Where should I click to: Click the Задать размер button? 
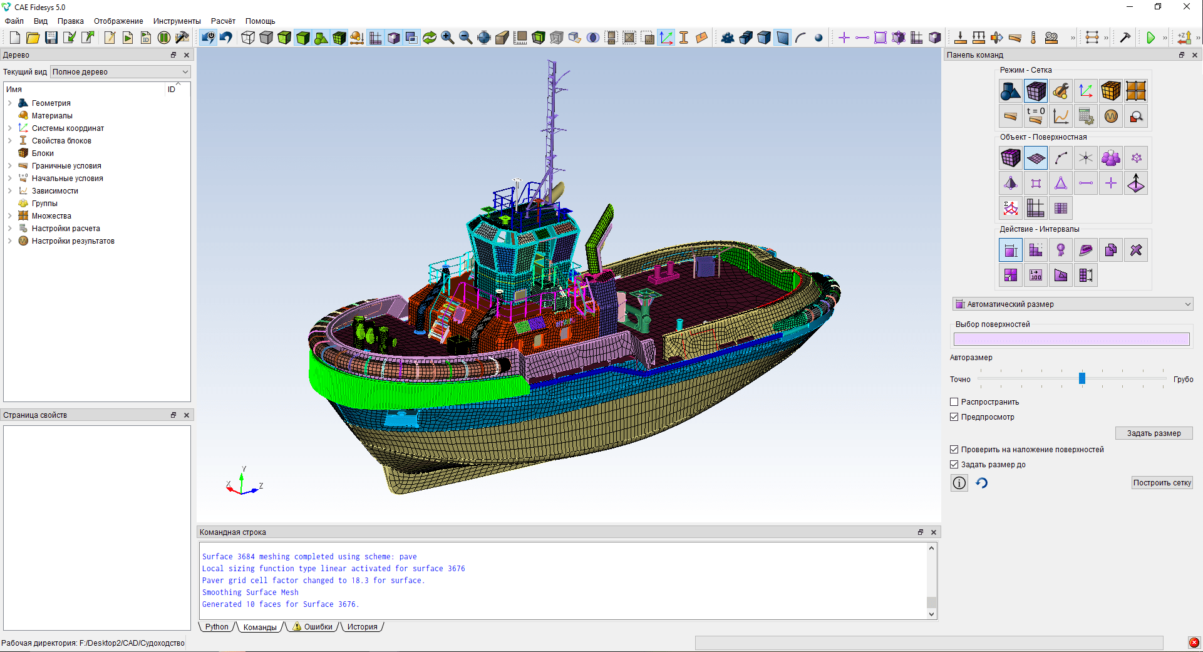click(1154, 433)
